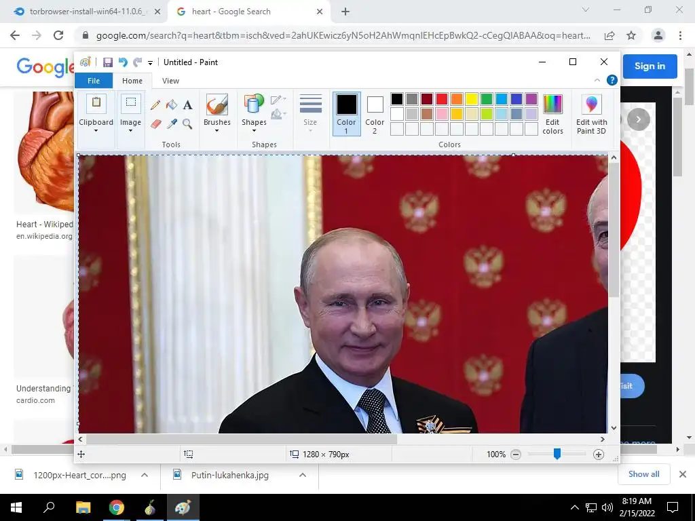Screen dimensions: 695x521
Task: Click the Tor Browser taskbar icon
Action: [x=150, y=507]
